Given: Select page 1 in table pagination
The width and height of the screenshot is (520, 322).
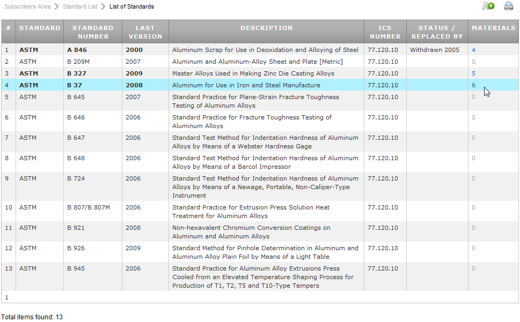Looking at the screenshot, I should [6, 297].
